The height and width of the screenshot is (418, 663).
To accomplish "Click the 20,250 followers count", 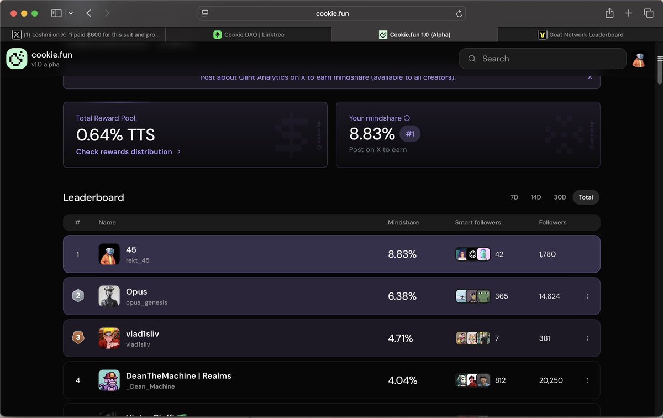I will pyautogui.click(x=551, y=380).
